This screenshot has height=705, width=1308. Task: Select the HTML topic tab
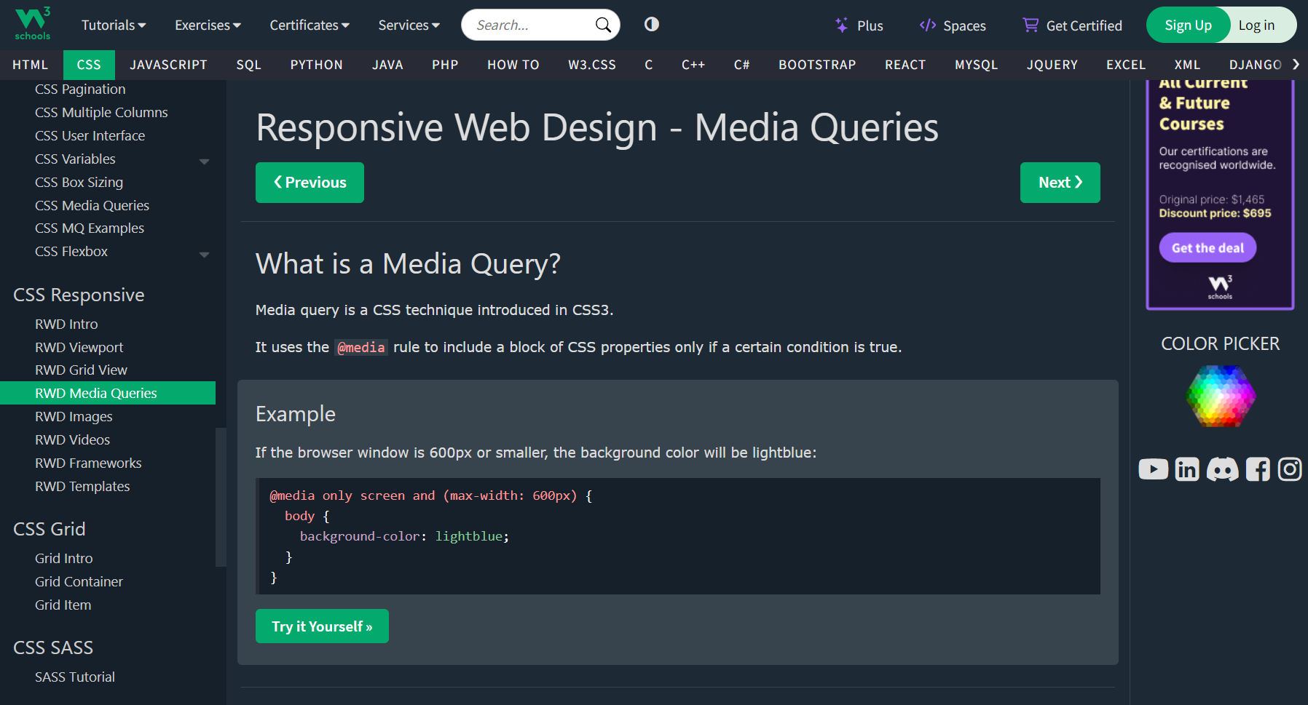coord(31,65)
